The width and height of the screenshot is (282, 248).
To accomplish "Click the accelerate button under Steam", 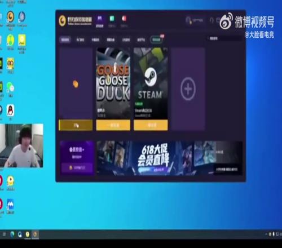I will (x=151, y=125).
